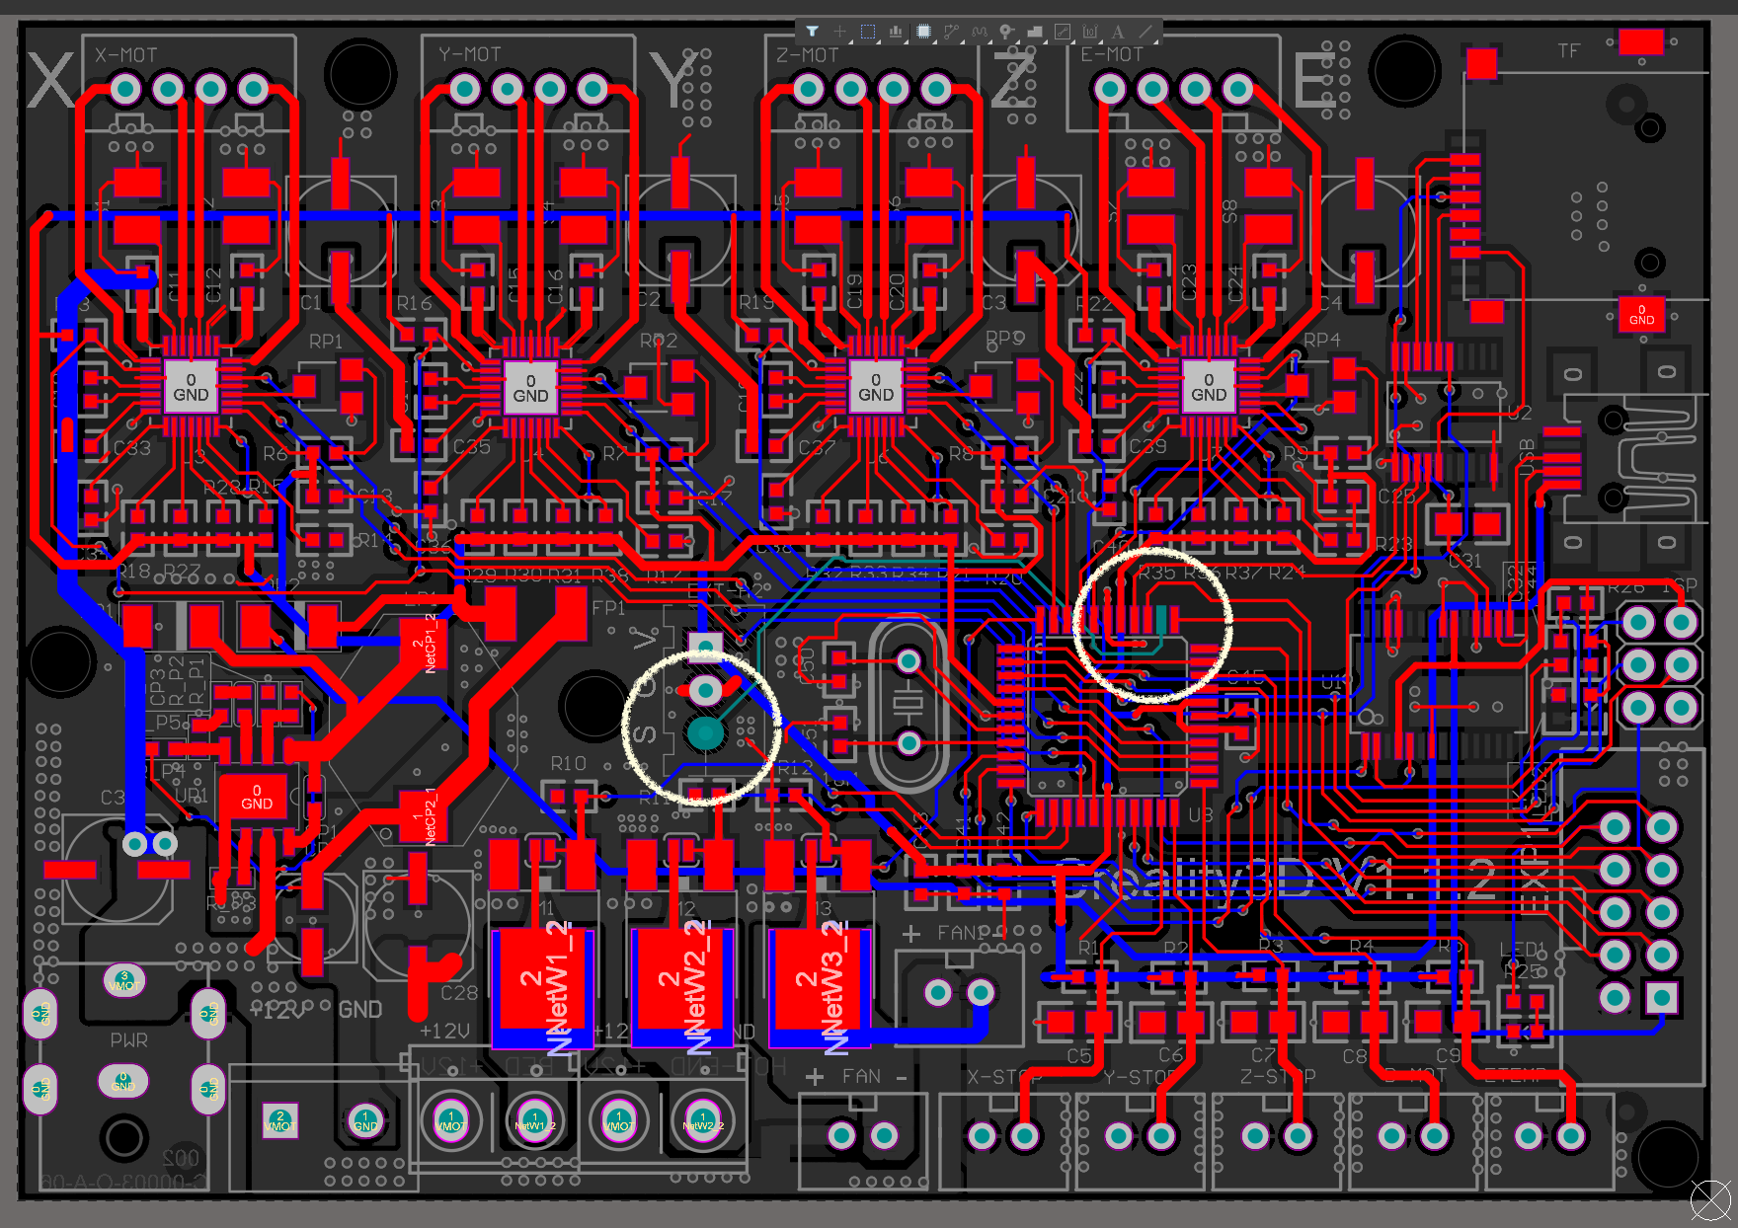Select the length tuning tool
The height and width of the screenshot is (1228, 1738).
979,32
